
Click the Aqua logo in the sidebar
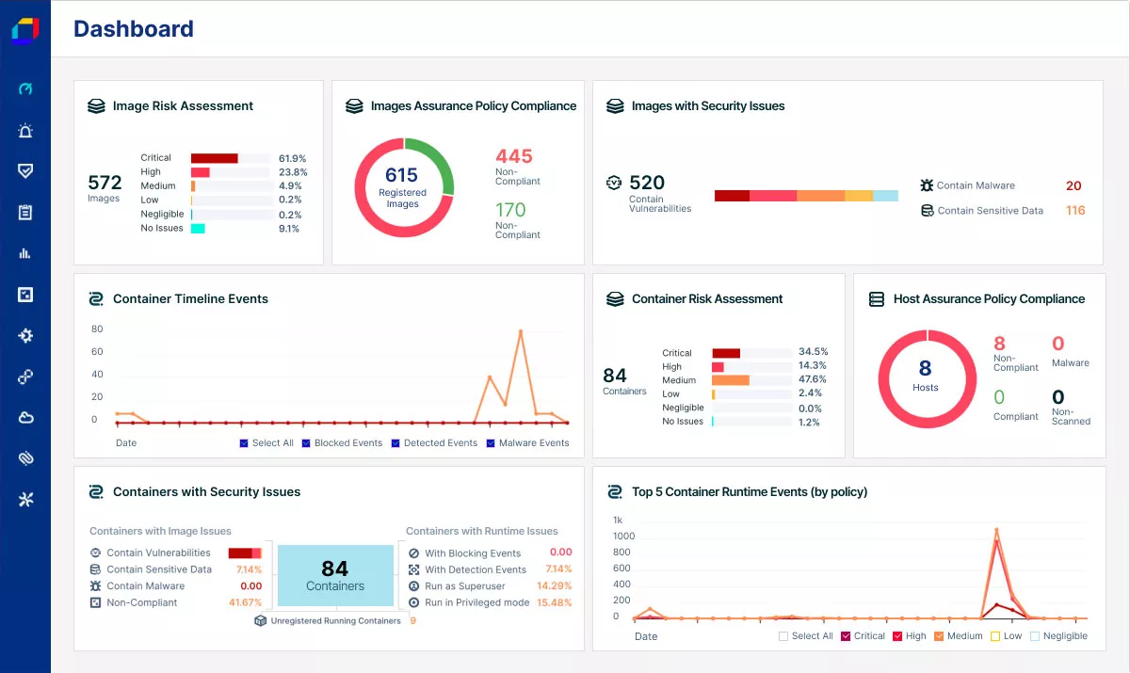(25, 30)
